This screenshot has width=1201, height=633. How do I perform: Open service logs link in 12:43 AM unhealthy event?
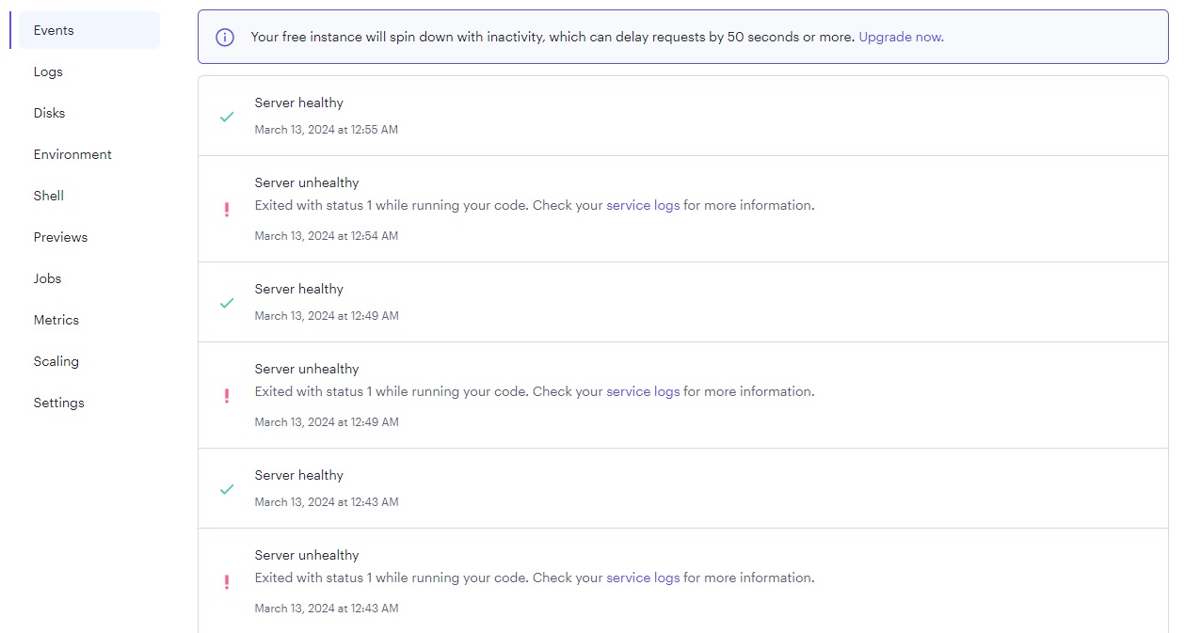tap(643, 578)
